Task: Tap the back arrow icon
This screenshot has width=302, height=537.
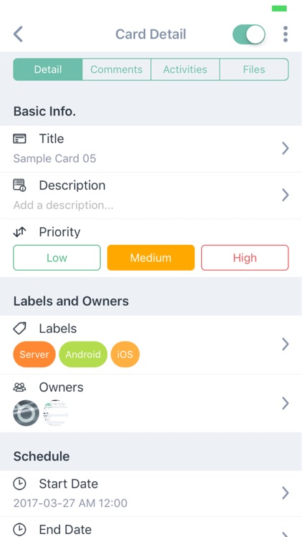Action: click(18, 34)
